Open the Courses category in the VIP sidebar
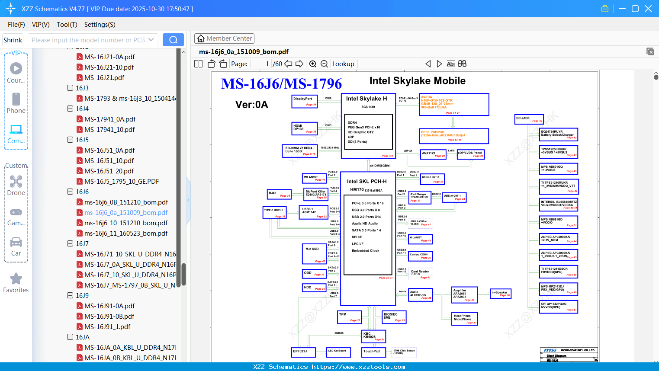 point(16,73)
